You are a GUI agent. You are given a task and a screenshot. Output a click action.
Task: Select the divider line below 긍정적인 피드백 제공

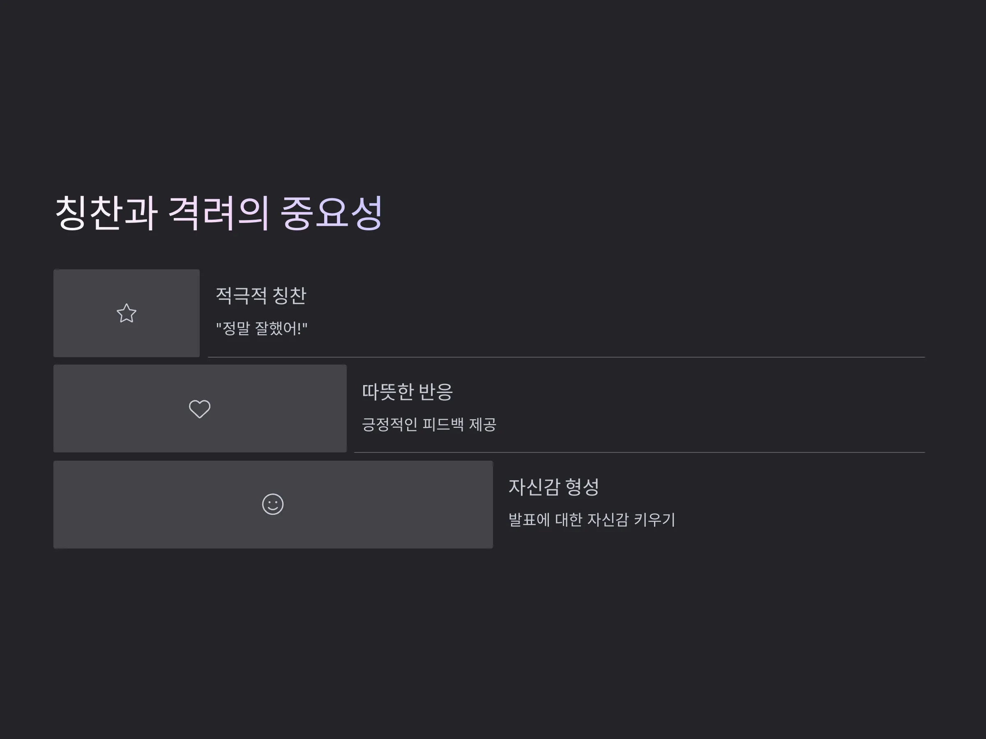640,452
